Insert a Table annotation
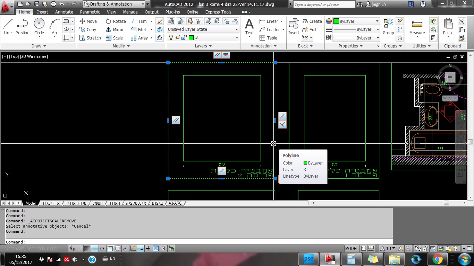 point(268,38)
